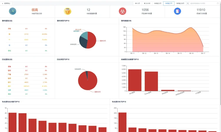The width and height of the screenshot is (221, 132).
Task: Click the yellow honeypot count icon
Action: click(67, 11)
